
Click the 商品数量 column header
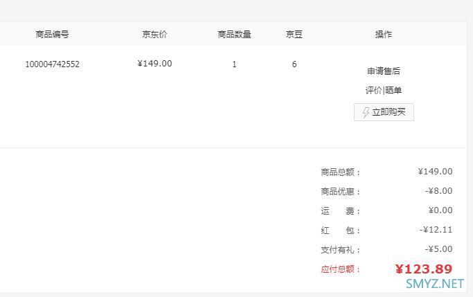coord(234,35)
